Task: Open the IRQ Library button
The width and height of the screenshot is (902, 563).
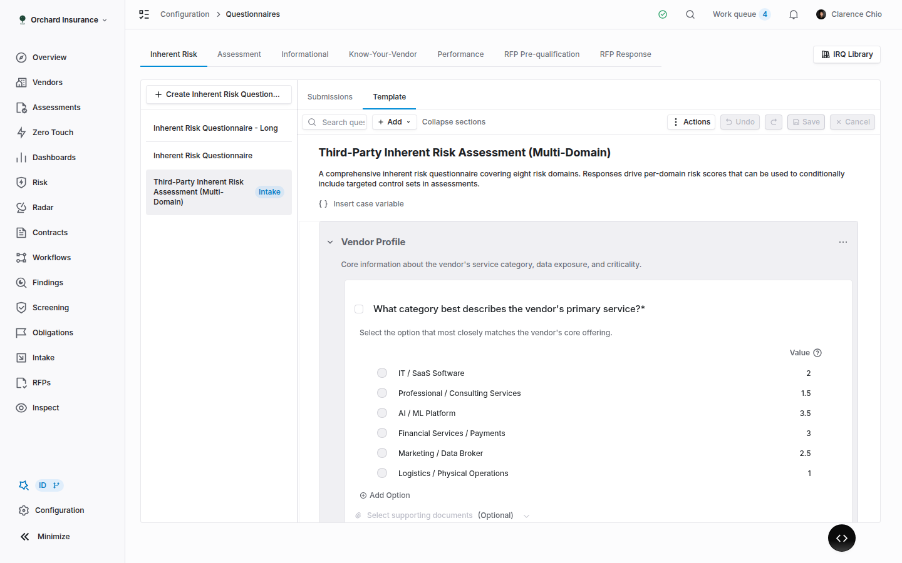Action: coord(847,54)
